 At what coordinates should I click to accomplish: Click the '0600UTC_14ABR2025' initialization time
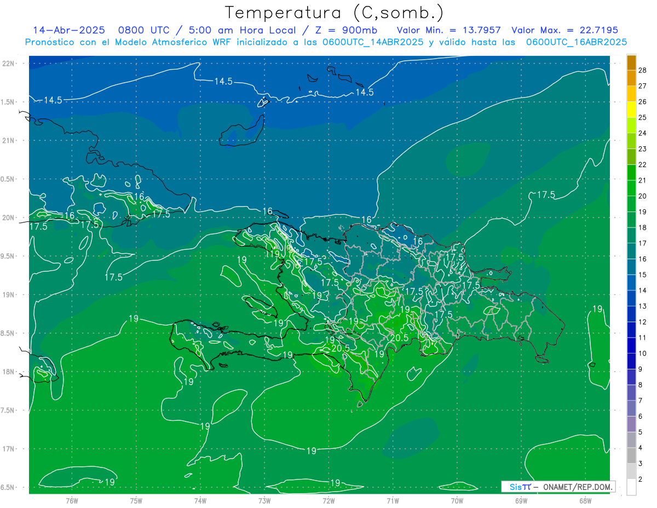pos(372,42)
